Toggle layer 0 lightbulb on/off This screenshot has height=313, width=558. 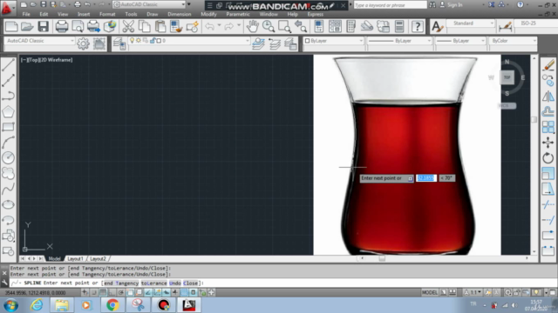pos(132,41)
